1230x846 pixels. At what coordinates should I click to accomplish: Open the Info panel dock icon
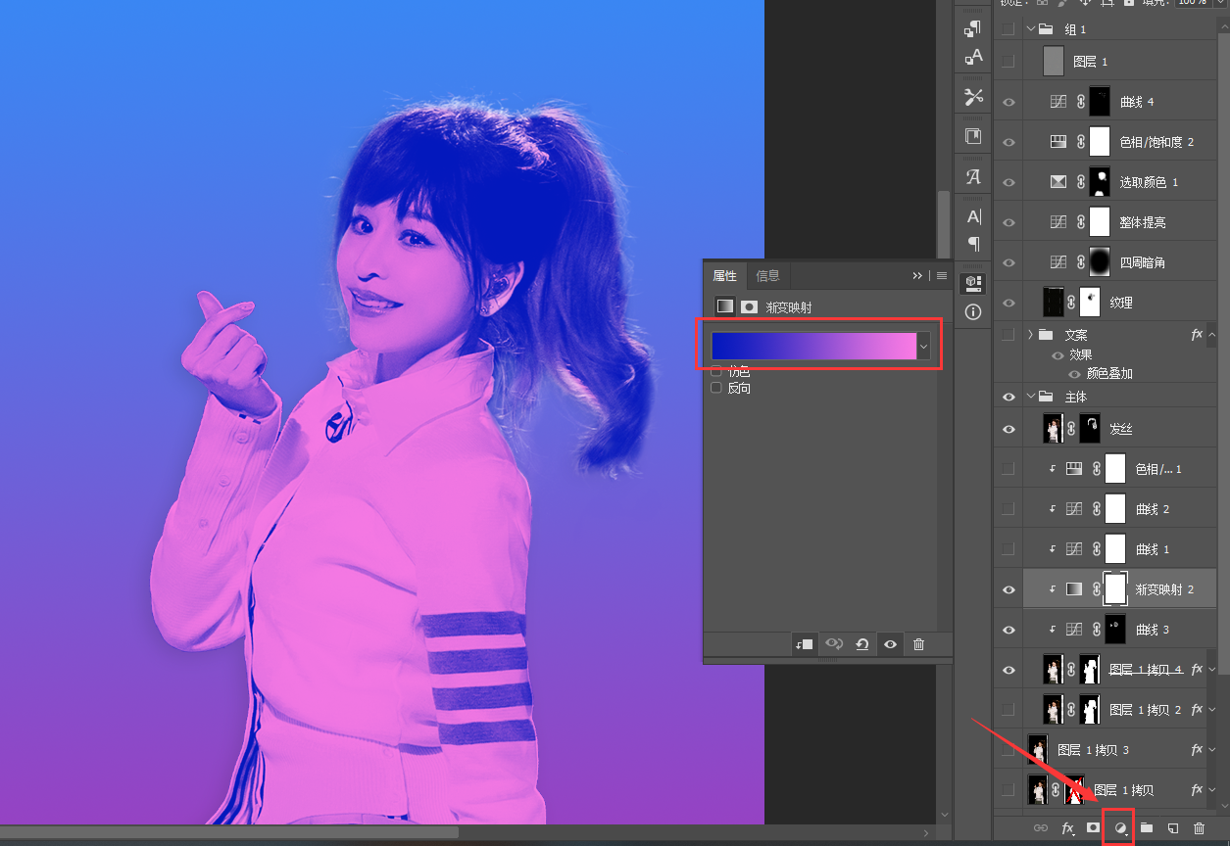click(x=973, y=312)
